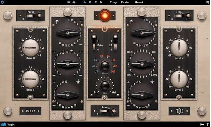Screen dimensions: 211x127
Task: Select the blue L/R mode label
Action: coord(96,72)
